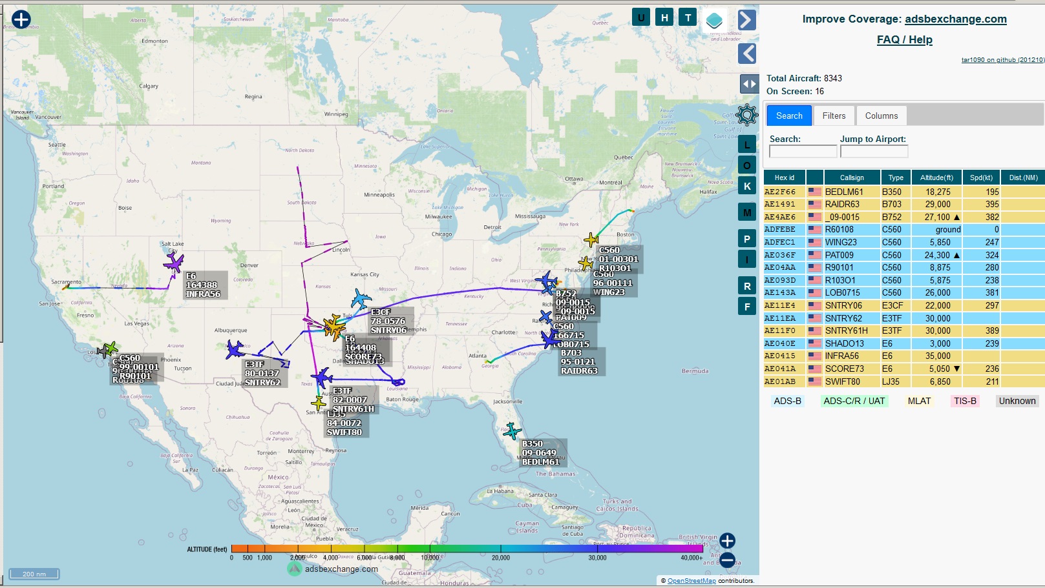Open the FAQ / Help link
The height and width of the screenshot is (588, 1045).
coord(904,39)
